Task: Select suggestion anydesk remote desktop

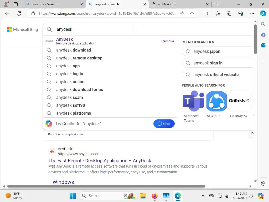Action: coord(110,58)
